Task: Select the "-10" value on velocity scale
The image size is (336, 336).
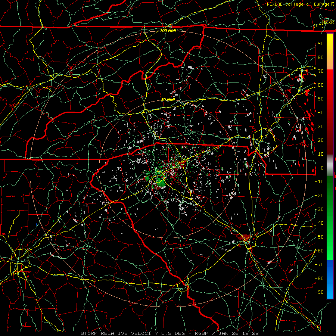Action: [x=319, y=182]
